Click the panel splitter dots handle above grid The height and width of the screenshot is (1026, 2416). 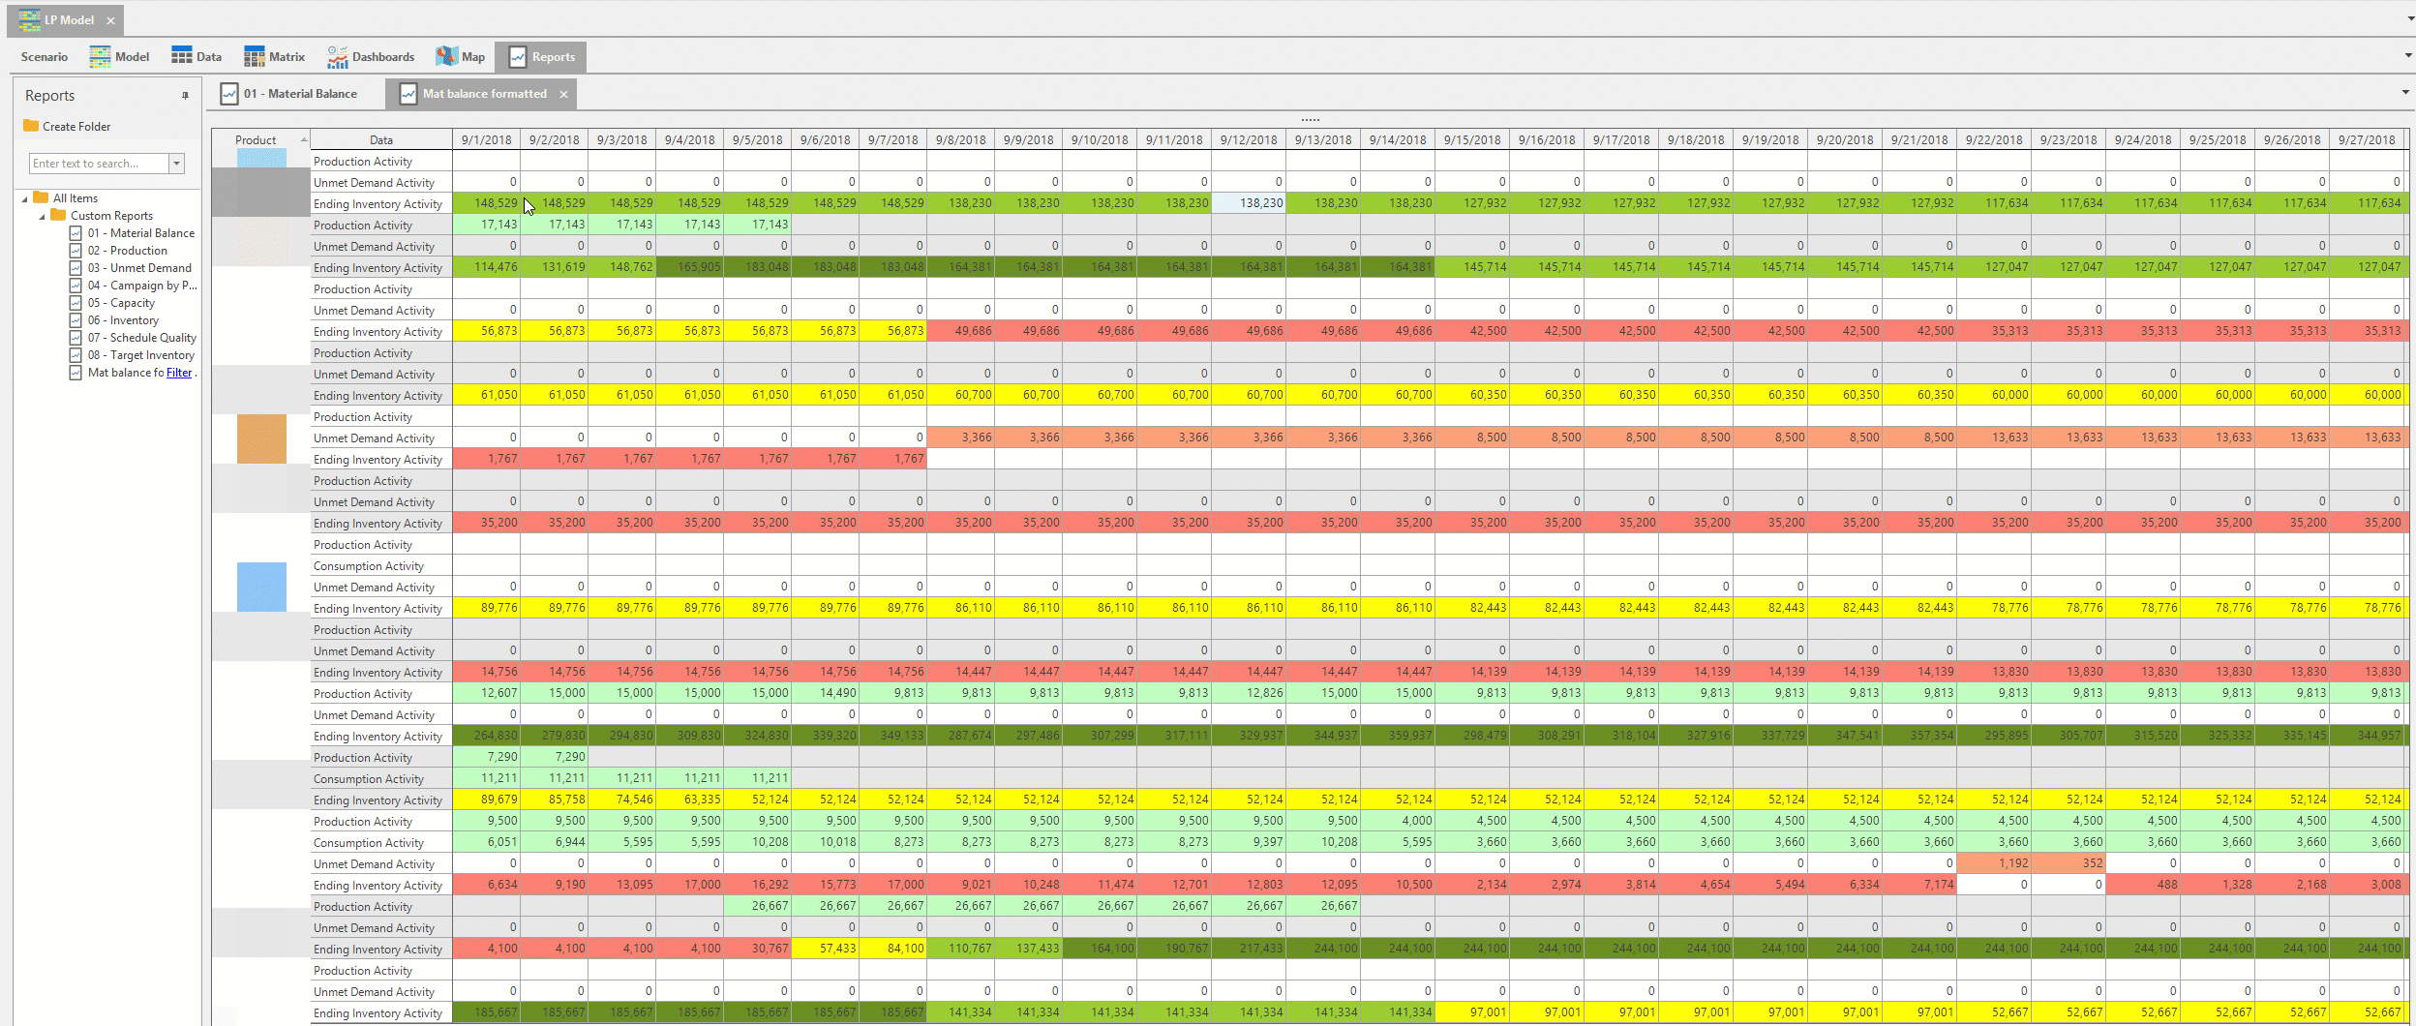pyautogui.click(x=1310, y=120)
